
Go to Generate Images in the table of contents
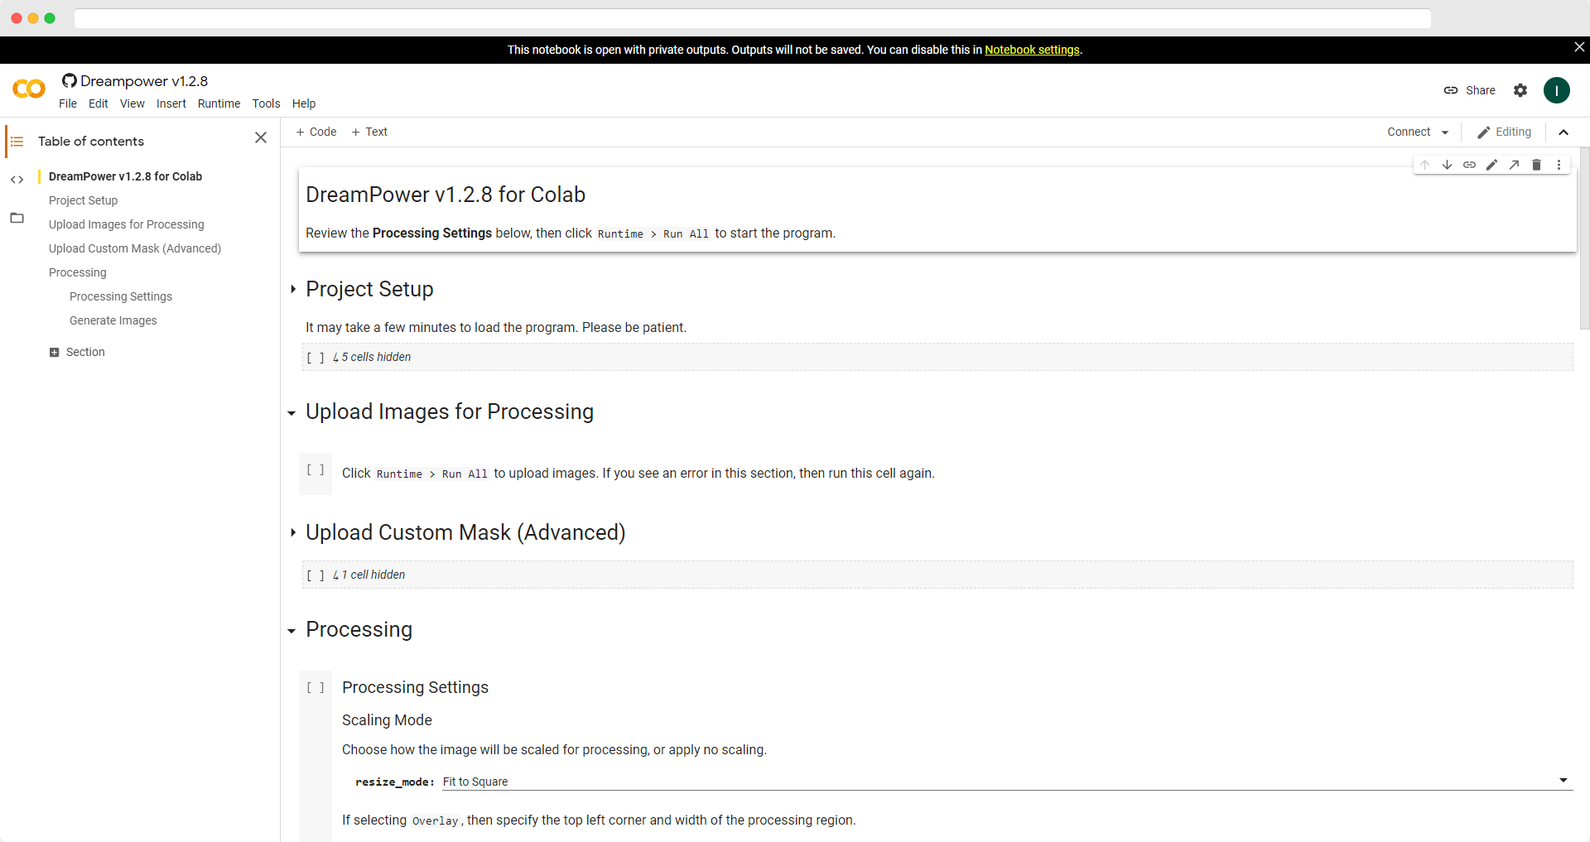(x=113, y=320)
